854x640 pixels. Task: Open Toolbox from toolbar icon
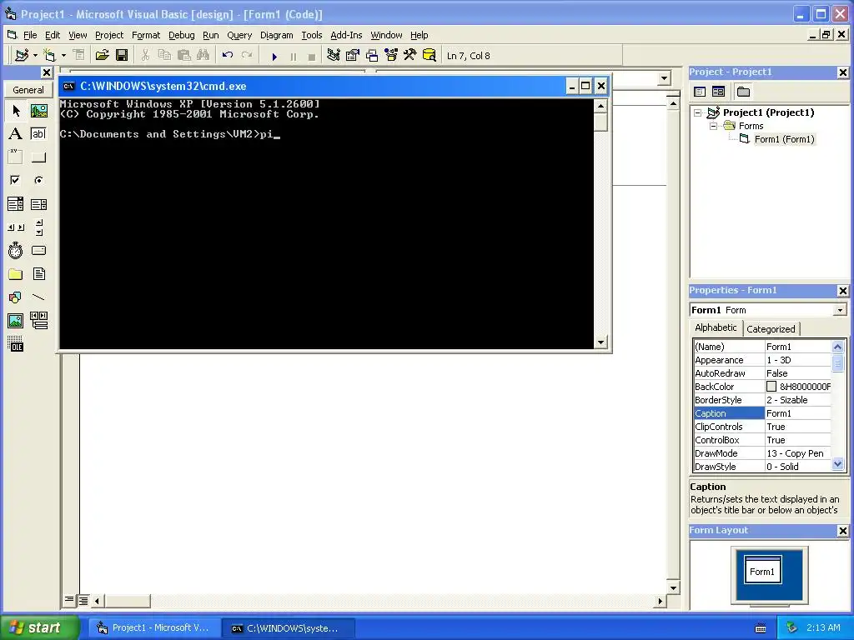point(410,55)
